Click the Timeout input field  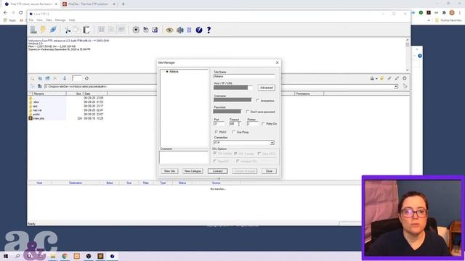235,124
